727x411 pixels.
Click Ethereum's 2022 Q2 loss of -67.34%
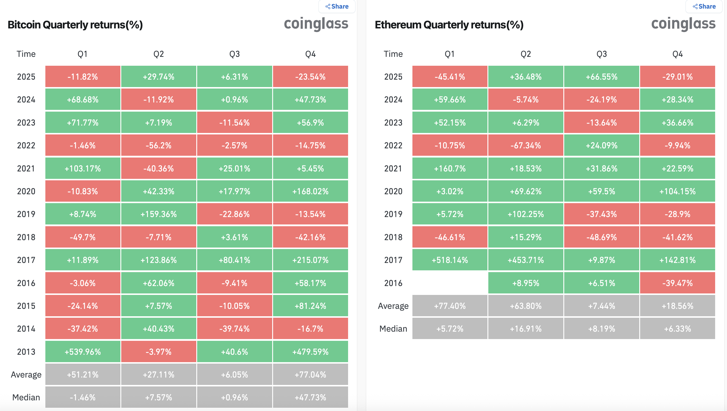coord(526,145)
